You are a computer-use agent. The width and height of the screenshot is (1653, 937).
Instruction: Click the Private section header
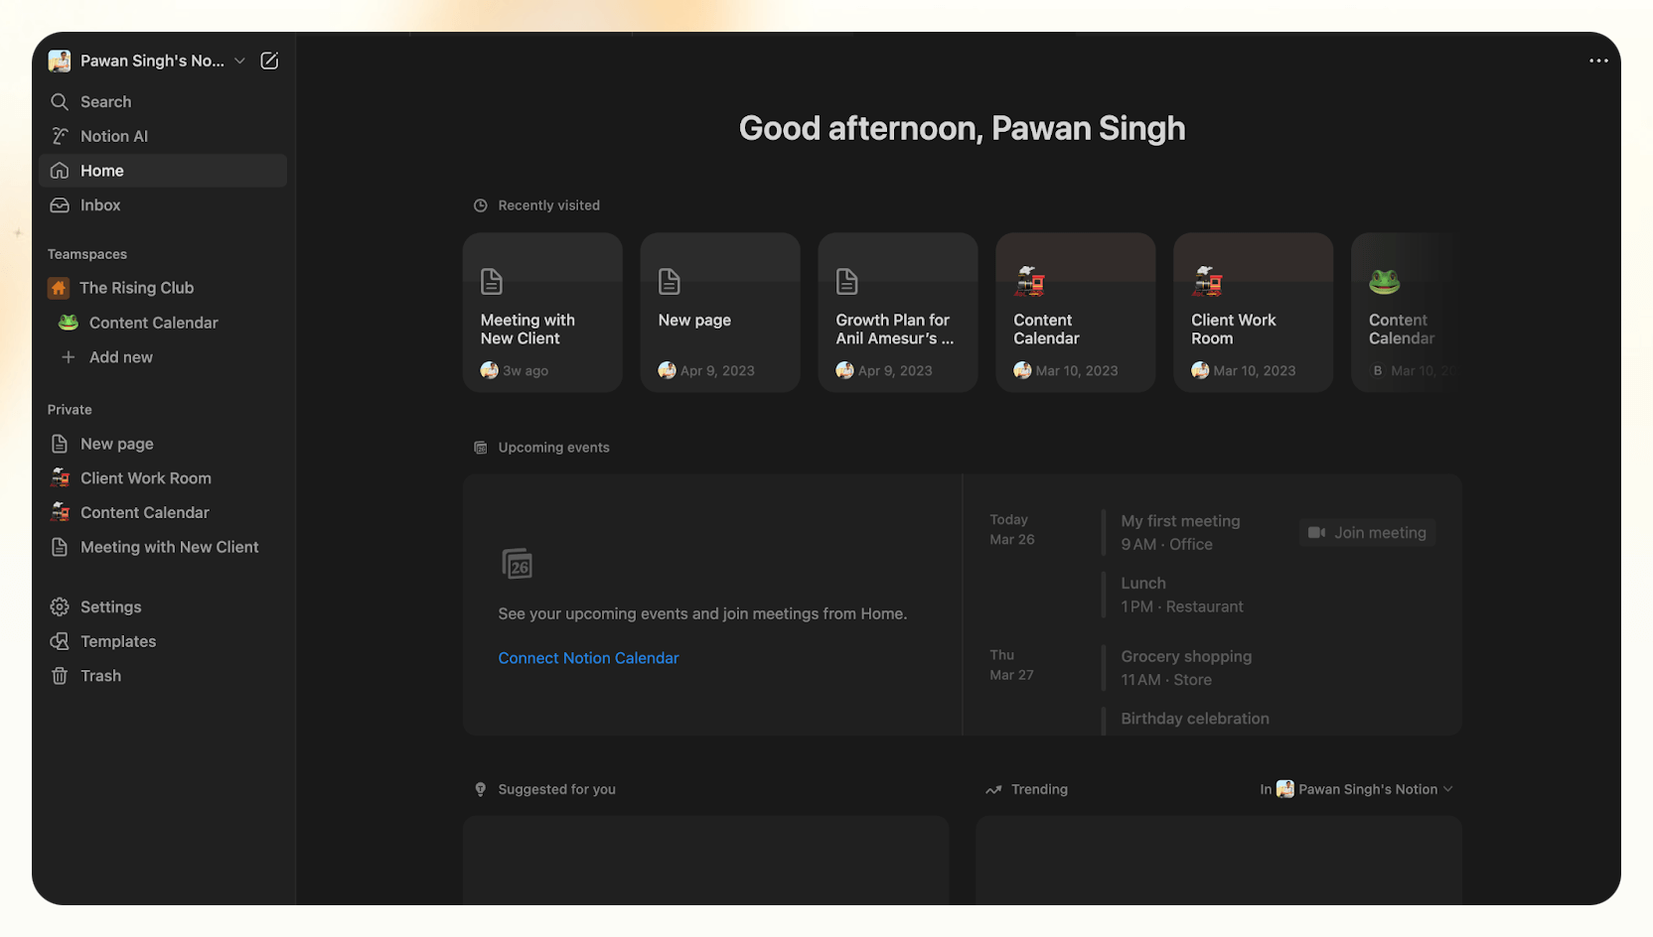[70, 409]
